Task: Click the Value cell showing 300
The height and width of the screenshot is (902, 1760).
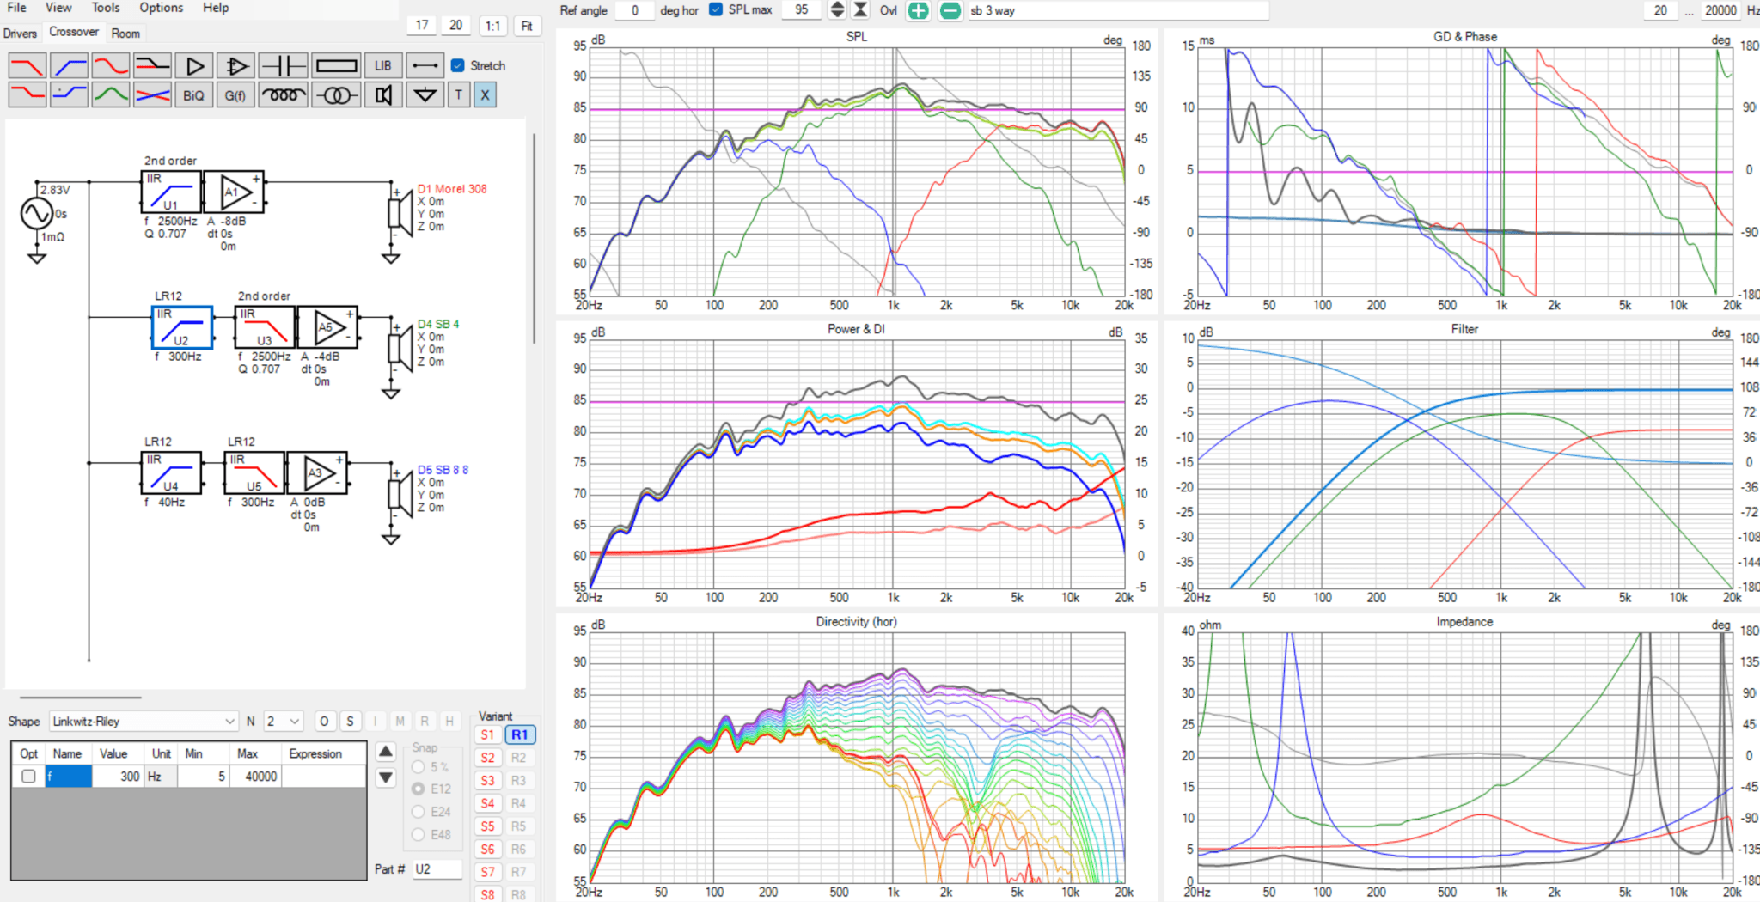Action: tap(119, 776)
